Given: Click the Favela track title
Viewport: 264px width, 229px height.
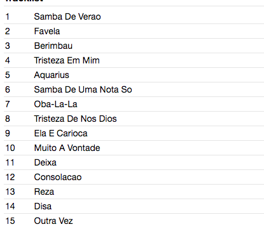Looking at the screenshot, I should tap(47, 31).
